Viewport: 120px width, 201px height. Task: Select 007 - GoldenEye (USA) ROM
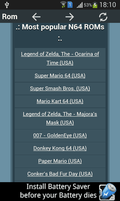(60, 135)
